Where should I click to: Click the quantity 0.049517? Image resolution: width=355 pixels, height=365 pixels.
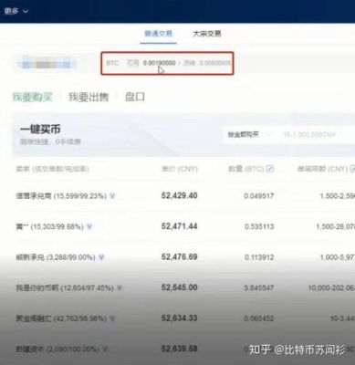(259, 196)
